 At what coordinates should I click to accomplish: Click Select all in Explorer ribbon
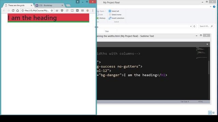tap(114, 11)
